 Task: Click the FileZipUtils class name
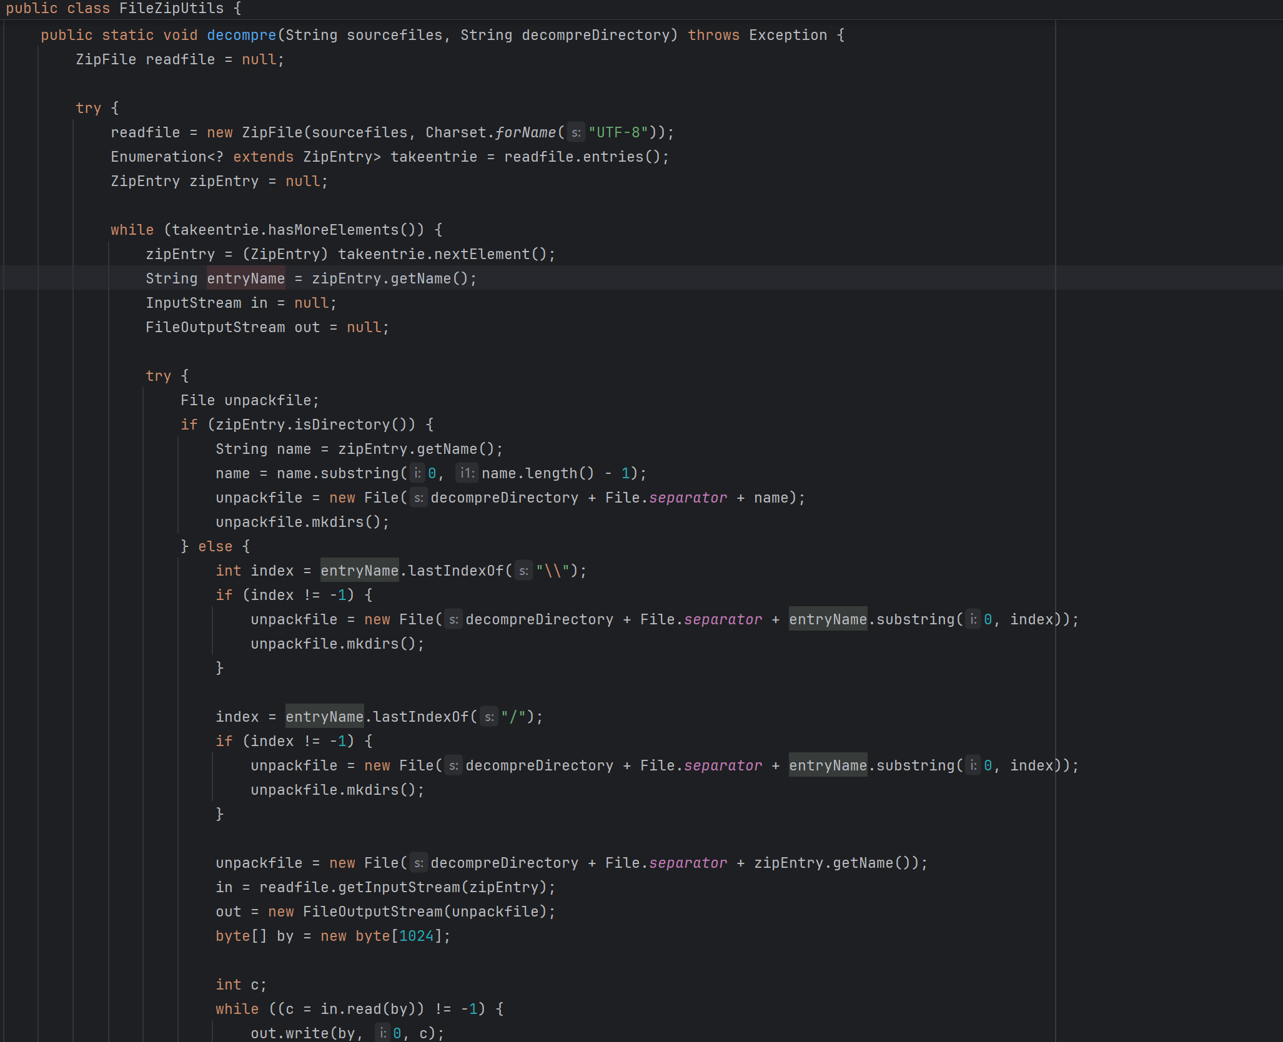coord(171,9)
